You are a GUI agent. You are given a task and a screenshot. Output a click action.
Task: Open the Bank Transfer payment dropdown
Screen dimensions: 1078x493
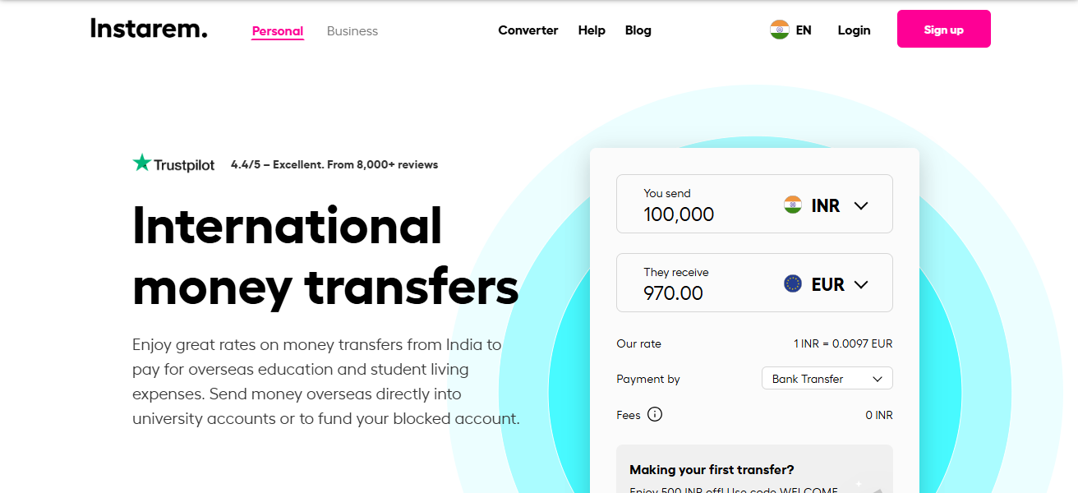pyautogui.click(x=827, y=379)
